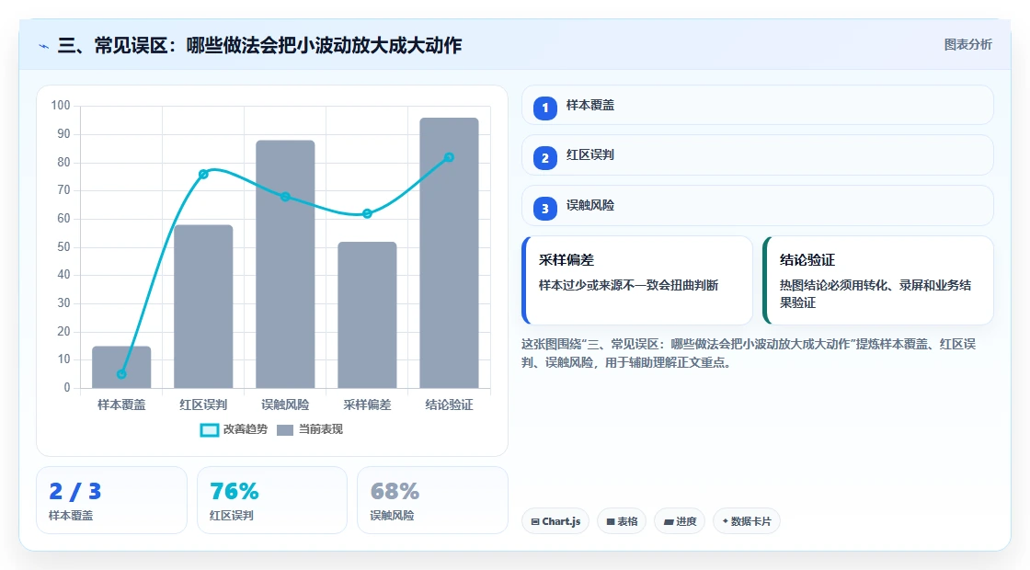Click the 误触风险 bar in the chart
Viewport: 1030px width, 570px height.
coord(285,264)
